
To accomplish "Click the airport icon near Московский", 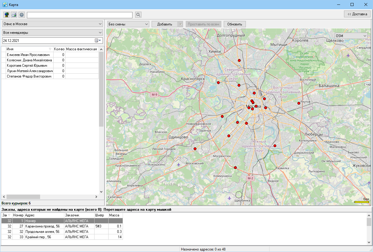I will point(179,164).
